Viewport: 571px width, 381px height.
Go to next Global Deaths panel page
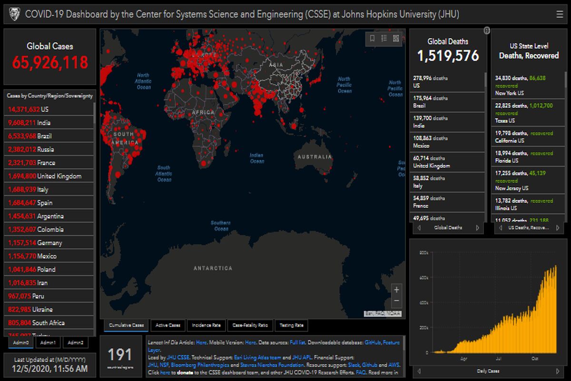click(x=478, y=228)
